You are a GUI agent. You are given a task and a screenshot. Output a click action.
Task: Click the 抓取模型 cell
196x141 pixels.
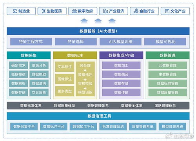18,74
